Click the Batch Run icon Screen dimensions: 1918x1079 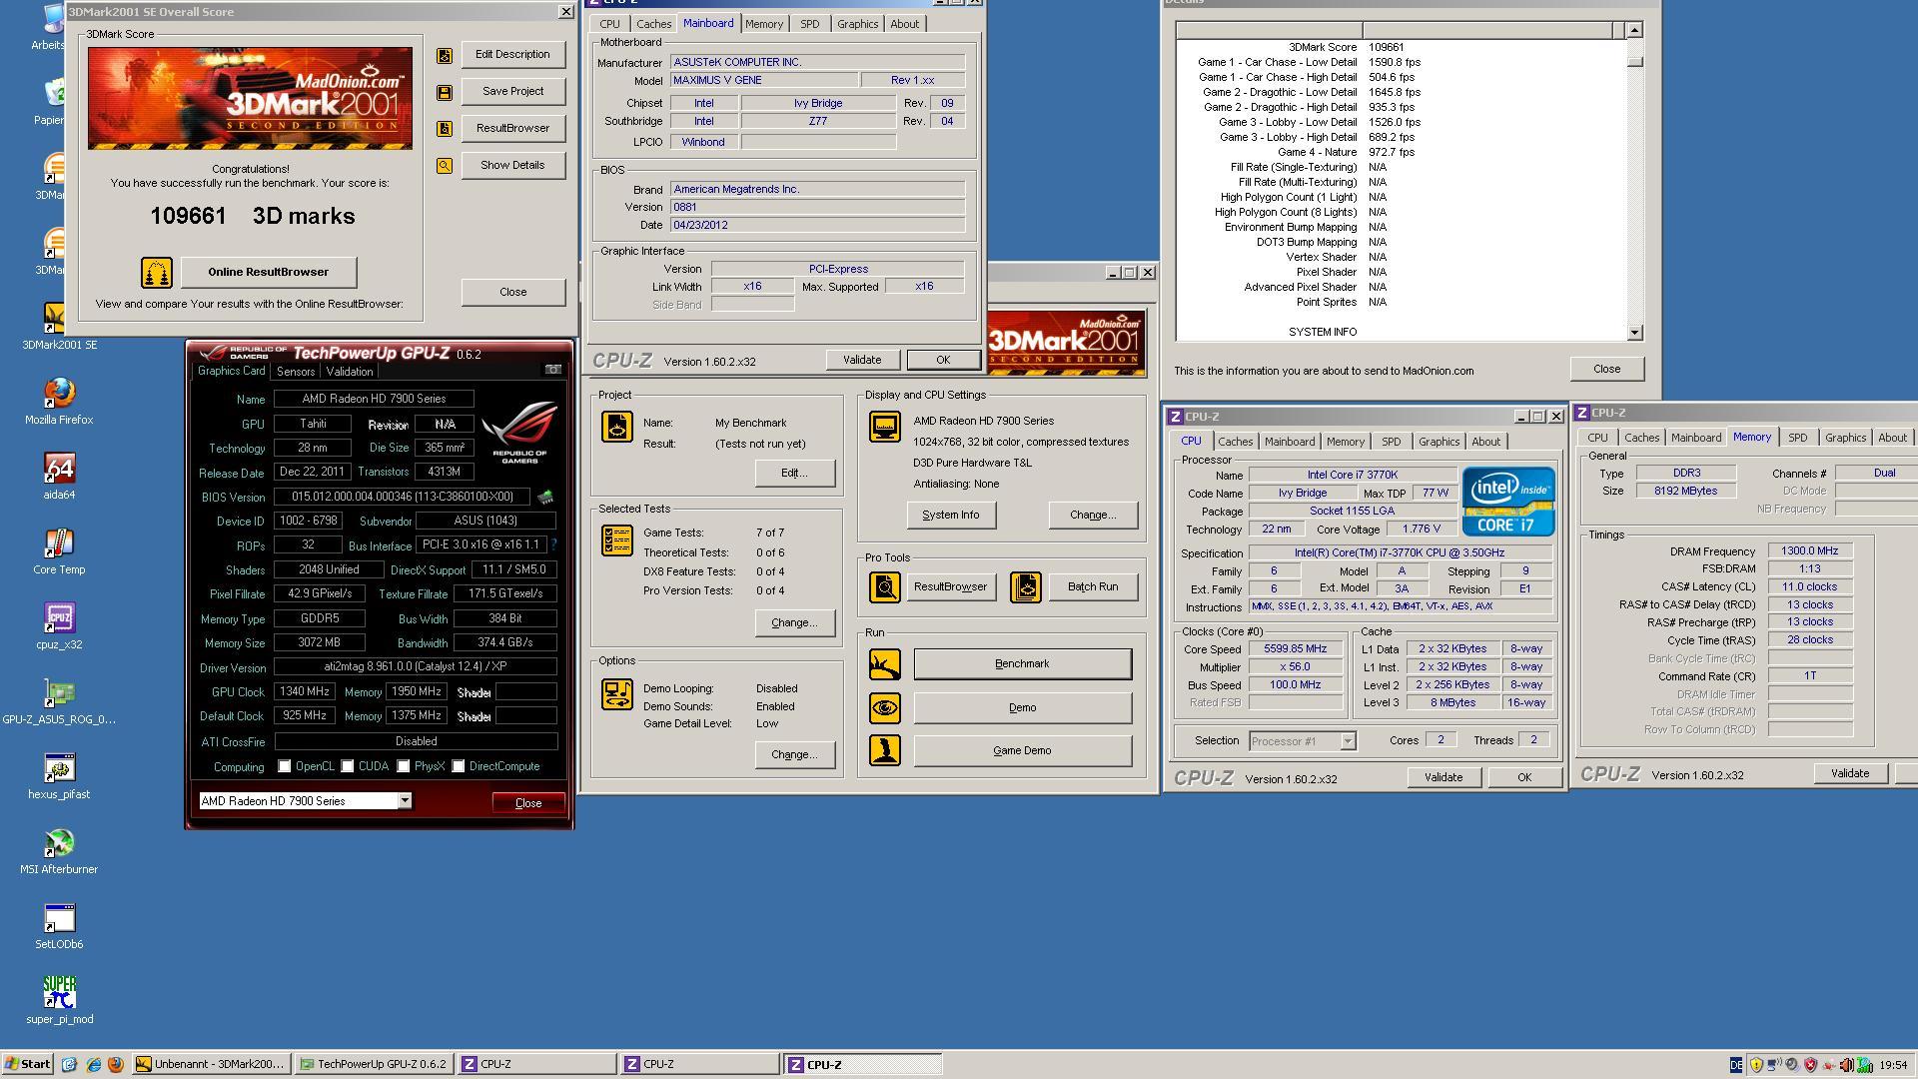pos(1025,586)
